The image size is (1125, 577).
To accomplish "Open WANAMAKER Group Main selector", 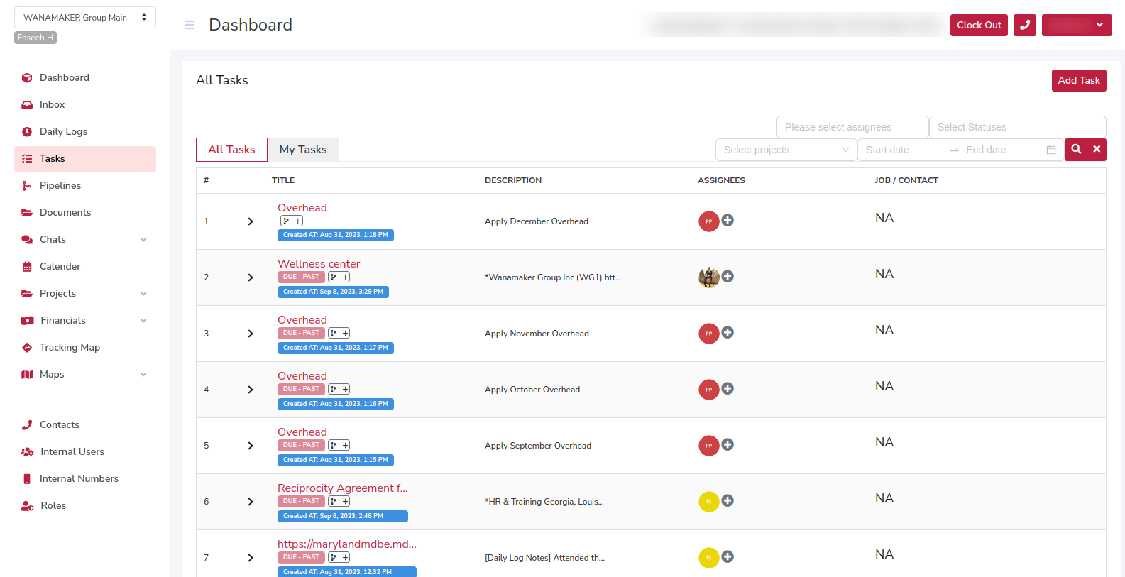I will coord(85,18).
